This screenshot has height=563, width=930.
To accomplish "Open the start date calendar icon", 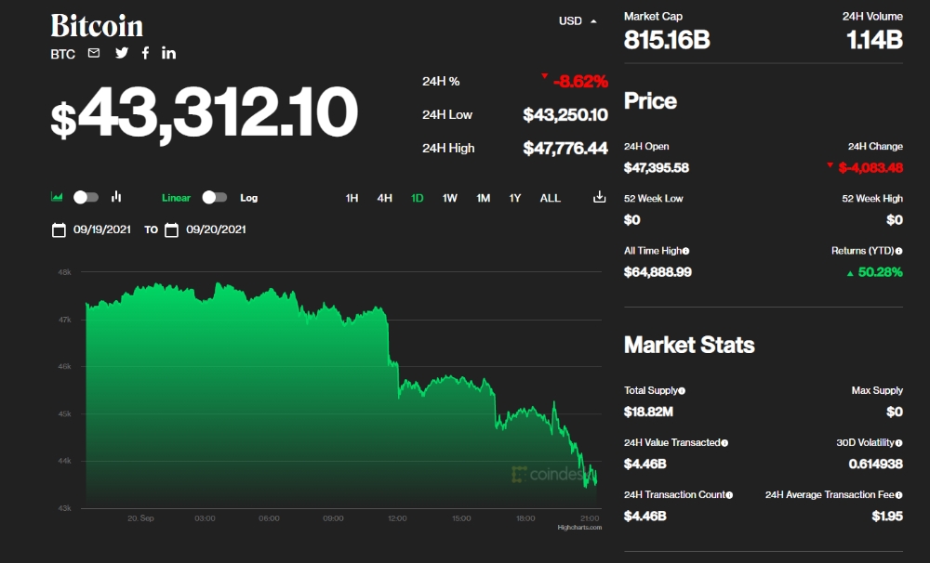I will click(59, 230).
